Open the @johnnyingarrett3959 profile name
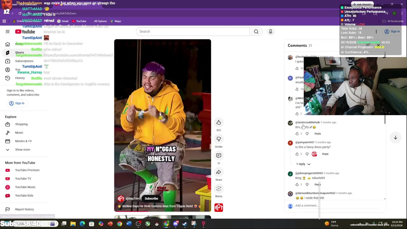 point(309,173)
